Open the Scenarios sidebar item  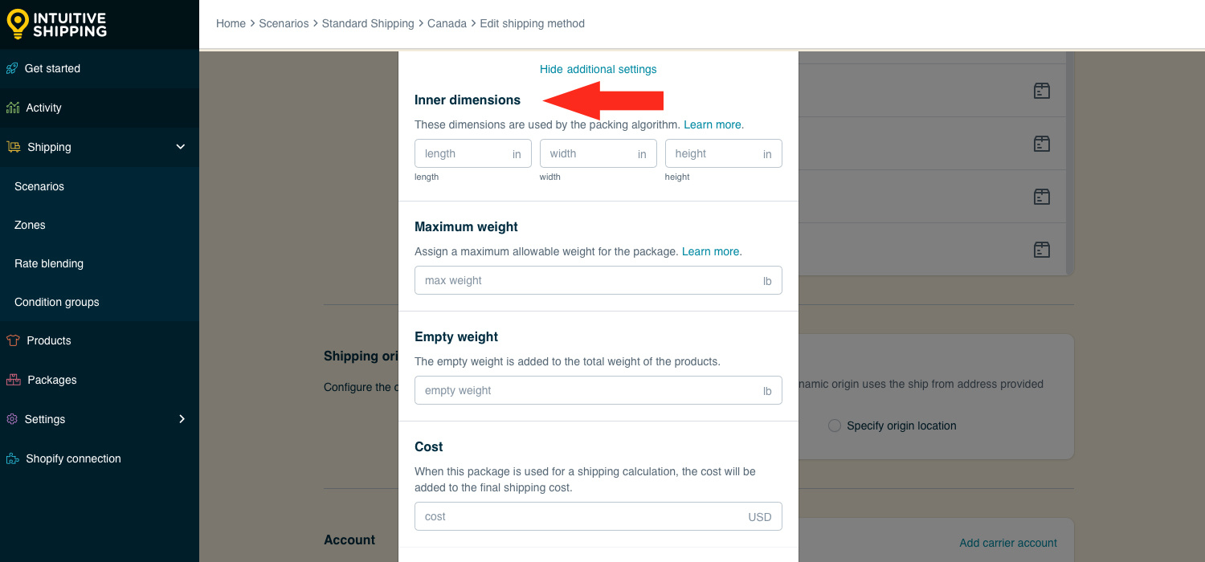39,186
